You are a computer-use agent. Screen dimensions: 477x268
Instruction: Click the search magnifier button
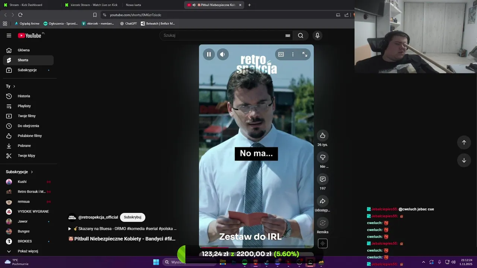click(x=300, y=35)
